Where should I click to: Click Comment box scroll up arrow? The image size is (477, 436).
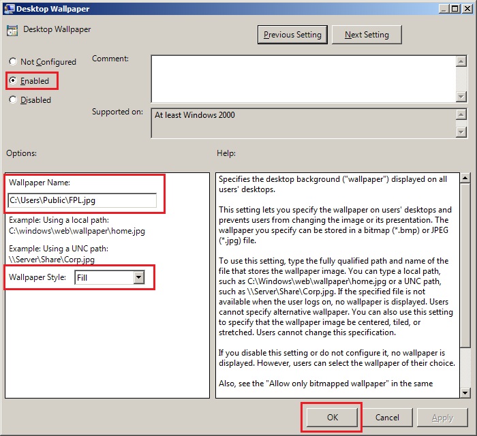click(461, 61)
